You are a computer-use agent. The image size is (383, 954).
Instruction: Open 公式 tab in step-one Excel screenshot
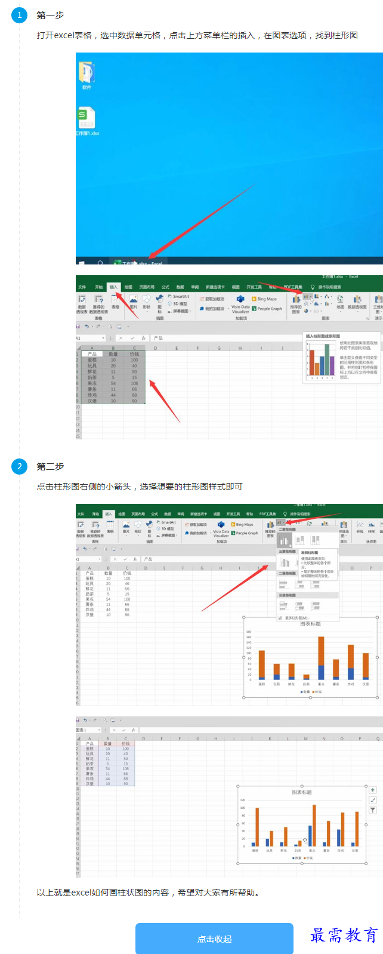165,287
